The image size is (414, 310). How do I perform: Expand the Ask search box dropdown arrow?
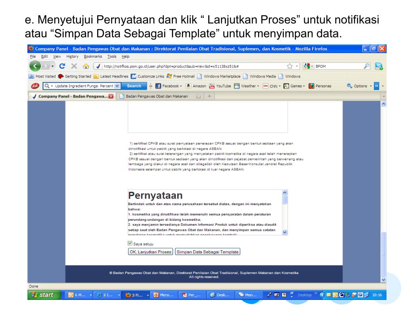[x=118, y=86]
